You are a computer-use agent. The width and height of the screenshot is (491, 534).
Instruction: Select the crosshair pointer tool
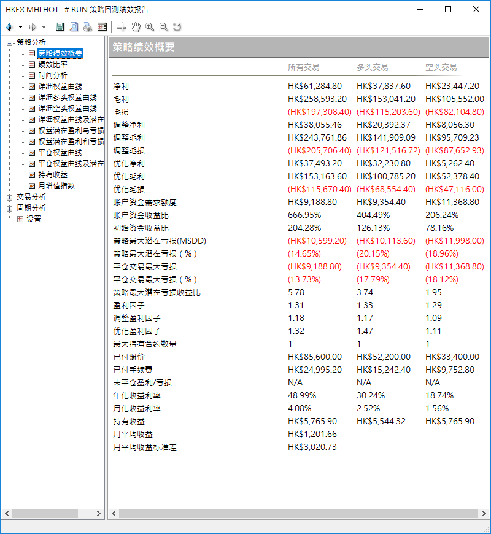click(122, 27)
